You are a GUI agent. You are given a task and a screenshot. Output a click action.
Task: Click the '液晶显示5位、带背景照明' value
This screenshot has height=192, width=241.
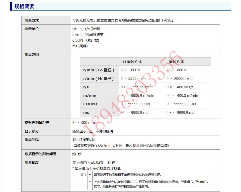(93, 131)
